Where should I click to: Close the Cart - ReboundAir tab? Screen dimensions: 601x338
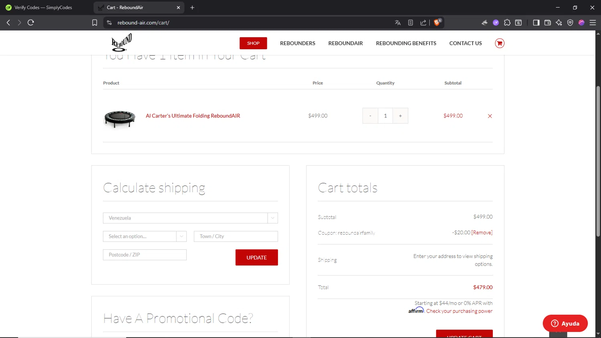coord(178,8)
